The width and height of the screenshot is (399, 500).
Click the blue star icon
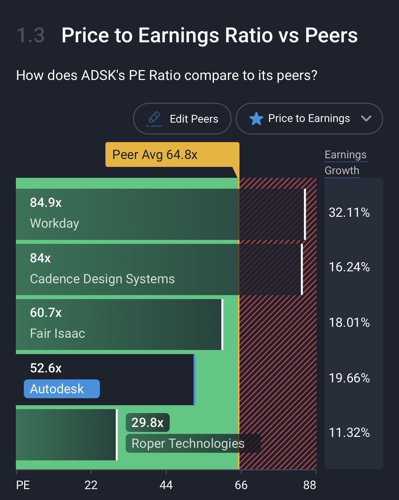click(x=256, y=119)
